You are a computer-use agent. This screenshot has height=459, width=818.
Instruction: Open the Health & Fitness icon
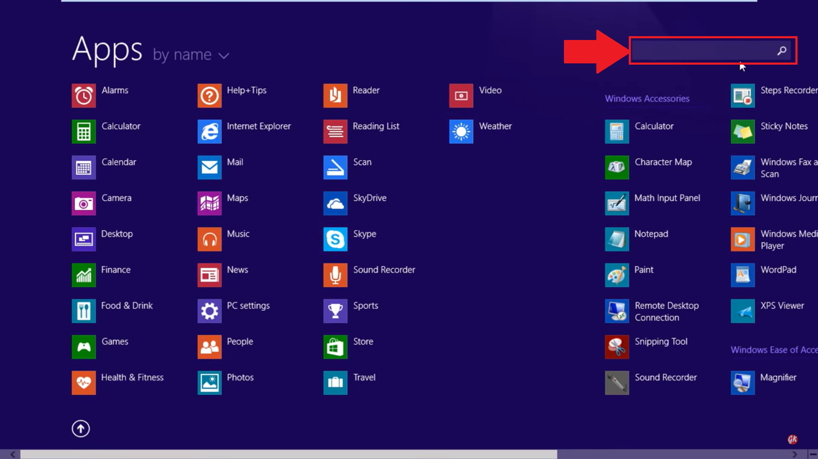[x=84, y=383]
